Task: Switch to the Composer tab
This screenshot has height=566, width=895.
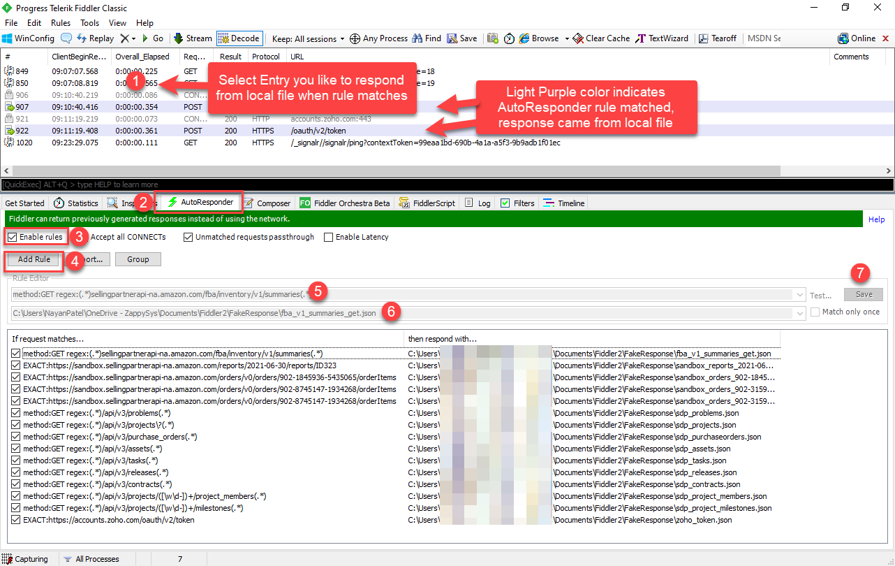Action: click(267, 203)
